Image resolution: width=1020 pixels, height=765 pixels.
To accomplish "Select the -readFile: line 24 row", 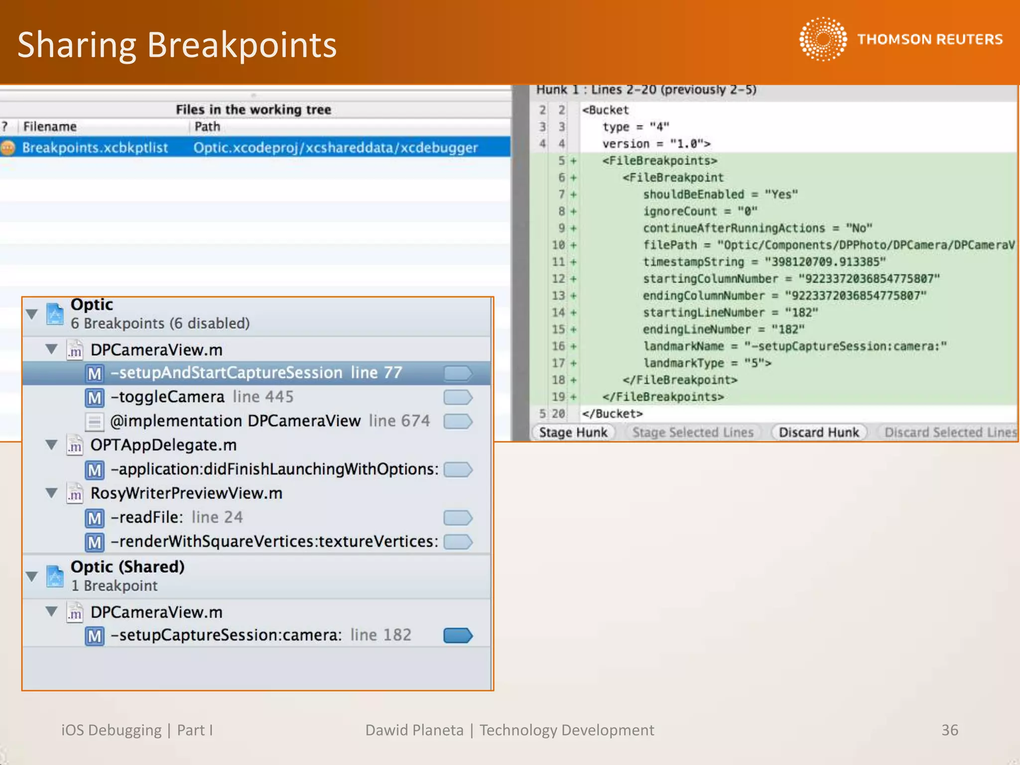I will pyautogui.click(x=256, y=518).
